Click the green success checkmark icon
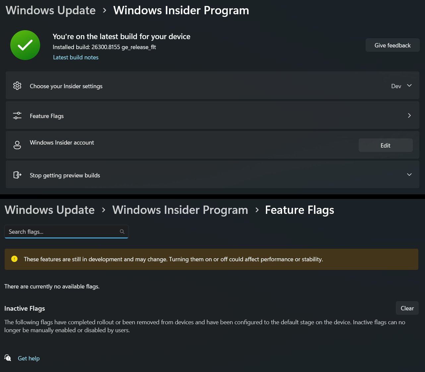Viewport: 425px width, 372px height. coord(25,45)
